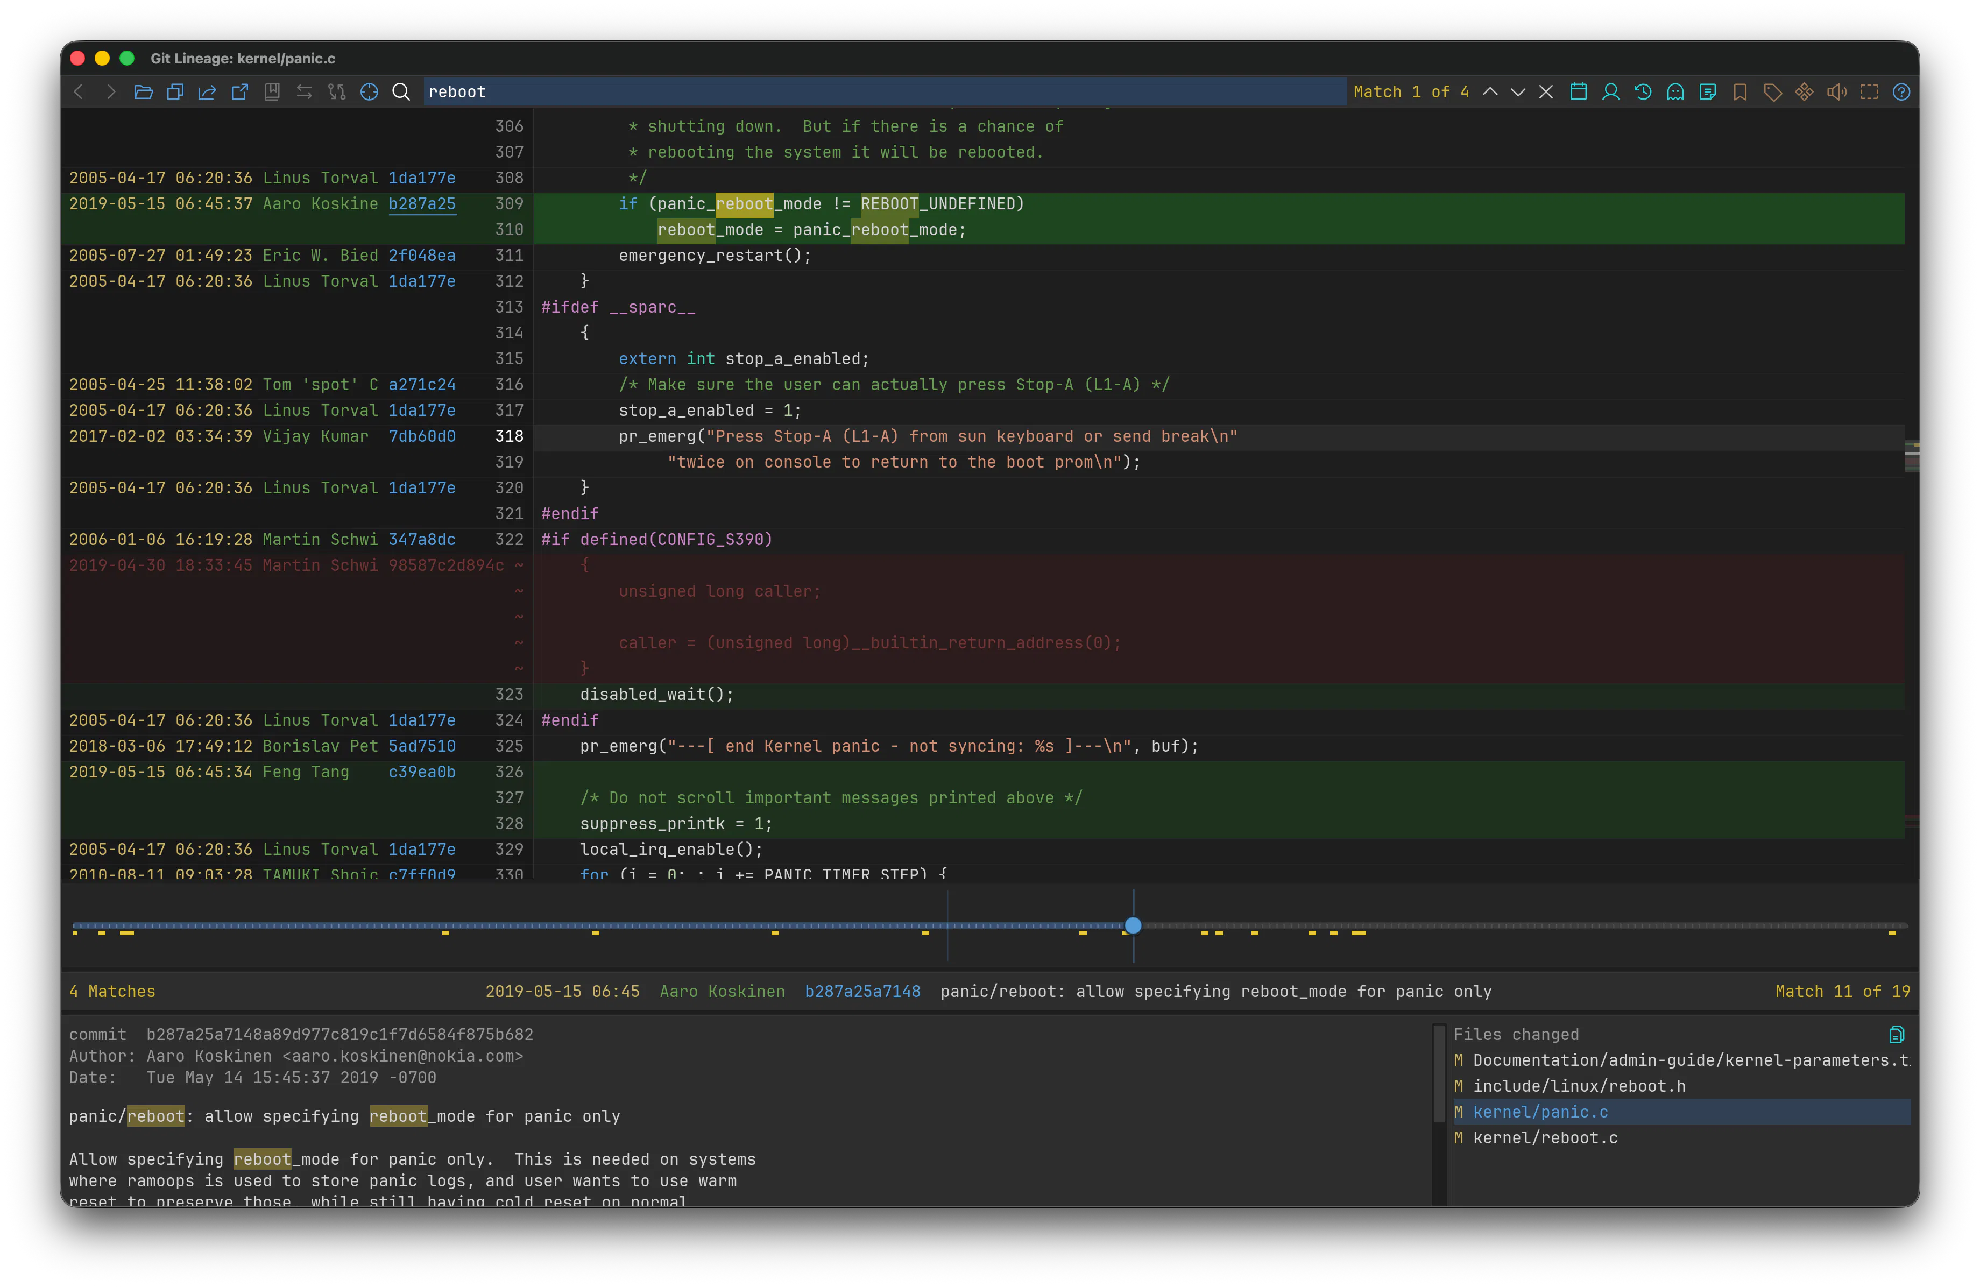Click the dashed selection rectangle icon
The image size is (1980, 1287).
pyautogui.click(x=1869, y=91)
